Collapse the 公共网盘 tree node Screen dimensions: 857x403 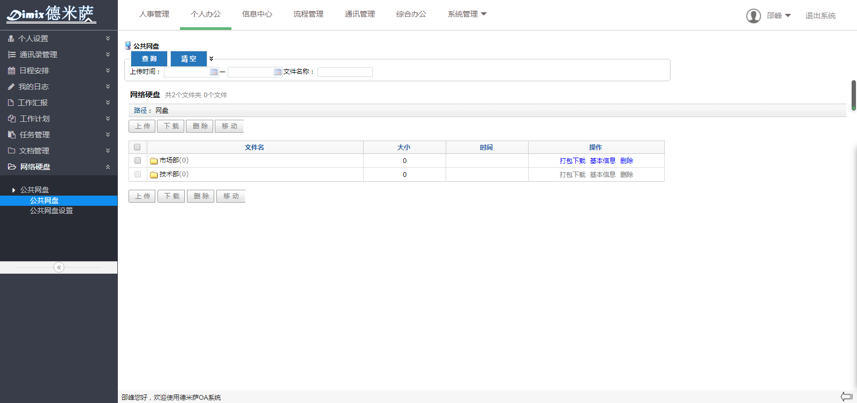click(x=13, y=190)
